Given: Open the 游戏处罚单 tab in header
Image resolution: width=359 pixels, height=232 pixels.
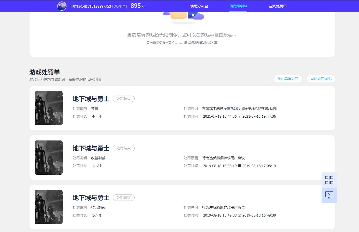Looking at the screenshot, I should pos(277,6).
